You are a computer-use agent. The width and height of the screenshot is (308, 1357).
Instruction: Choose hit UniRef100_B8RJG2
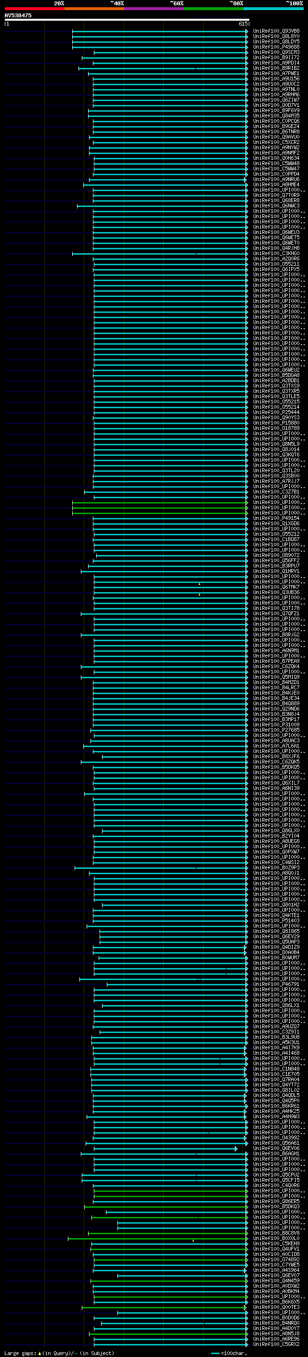pyautogui.click(x=276, y=635)
